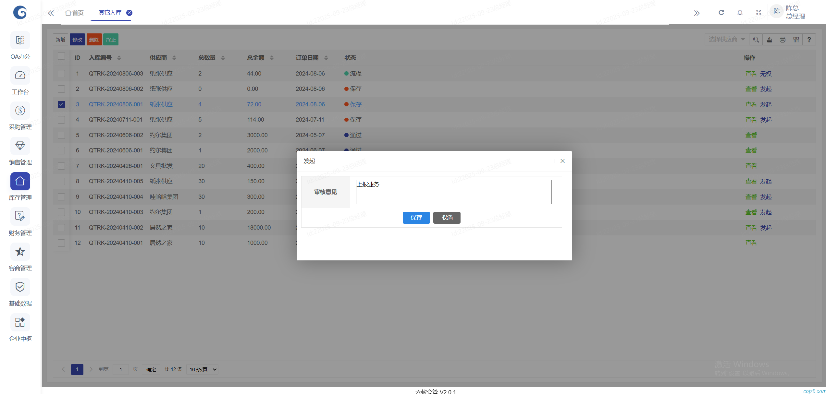The width and height of the screenshot is (826, 394).
Task: Expand the 选择供应商 dropdown
Action: tap(726, 40)
